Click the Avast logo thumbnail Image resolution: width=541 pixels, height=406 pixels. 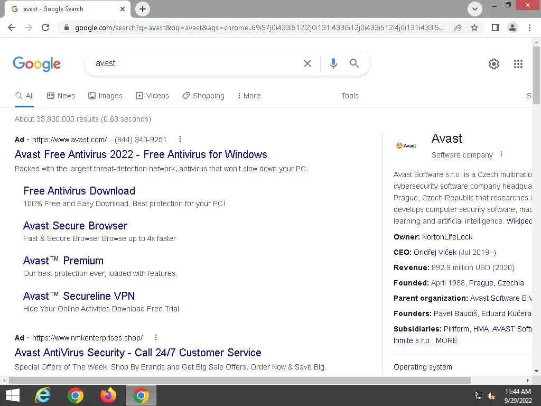pos(406,146)
